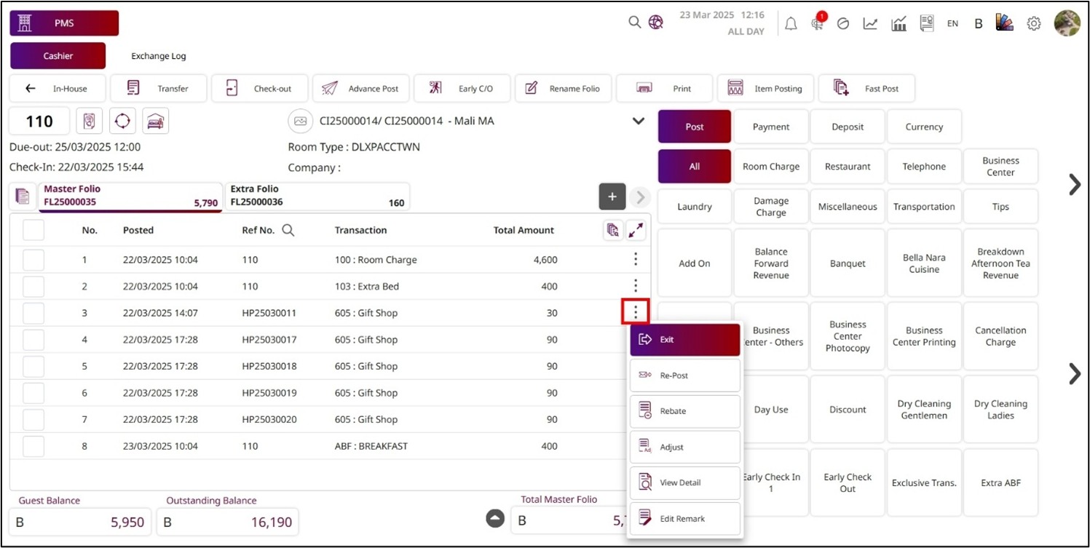Collapse the Total Master Folio up arrow

pyautogui.click(x=495, y=518)
